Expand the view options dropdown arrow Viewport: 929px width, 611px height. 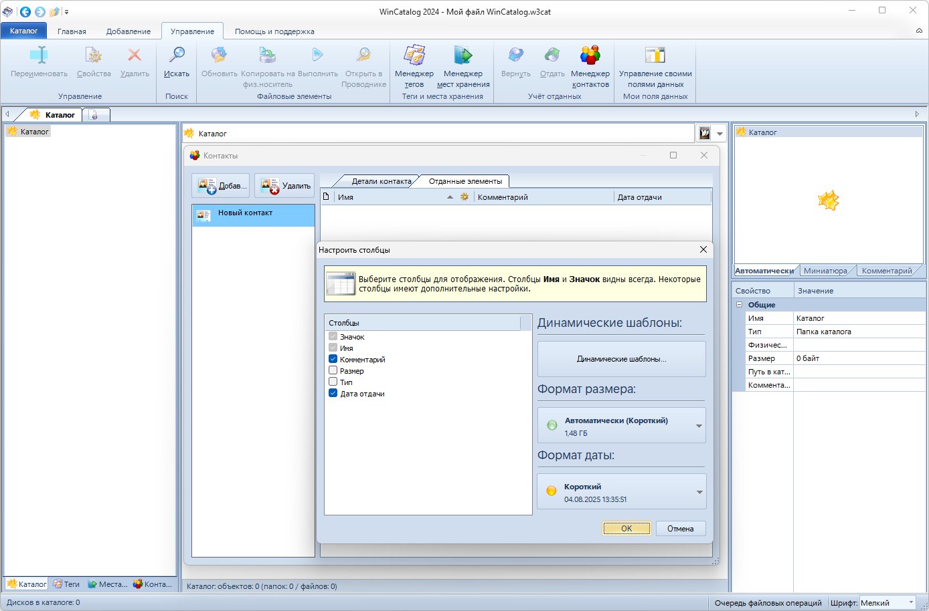coord(720,134)
